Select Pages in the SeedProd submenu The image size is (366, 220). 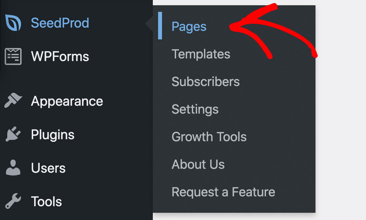point(189,27)
